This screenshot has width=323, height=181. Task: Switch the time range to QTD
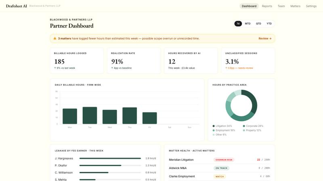pyautogui.click(x=258, y=24)
